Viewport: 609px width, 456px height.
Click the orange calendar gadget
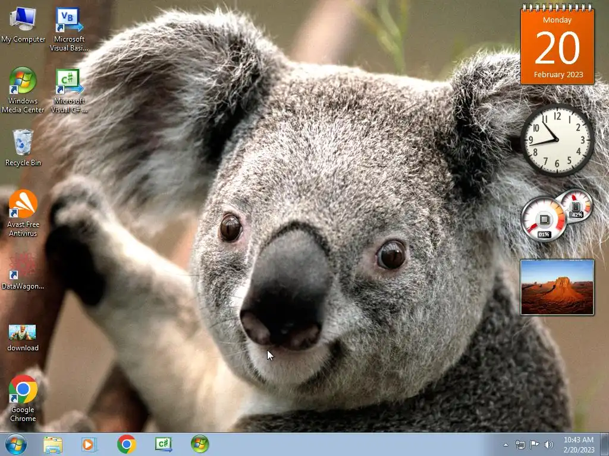557,44
